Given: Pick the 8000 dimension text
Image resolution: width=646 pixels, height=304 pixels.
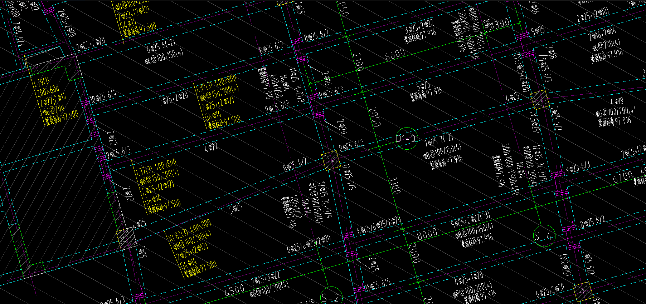Looking at the screenshot, I should tap(427, 234).
